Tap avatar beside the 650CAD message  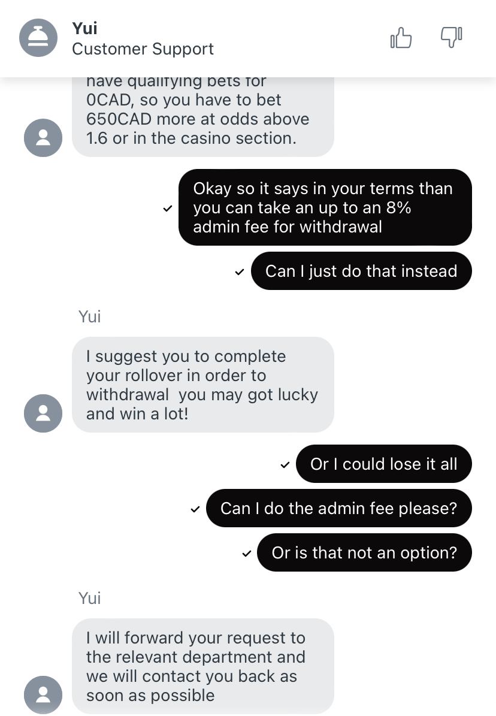click(43, 138)
